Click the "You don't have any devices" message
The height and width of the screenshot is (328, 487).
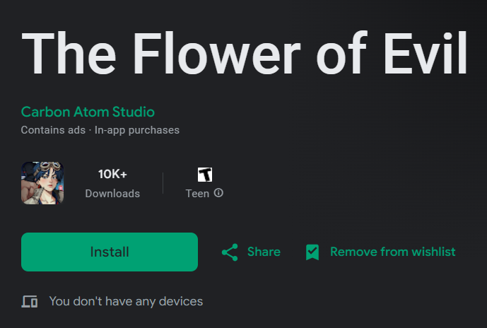pos(126,301)
